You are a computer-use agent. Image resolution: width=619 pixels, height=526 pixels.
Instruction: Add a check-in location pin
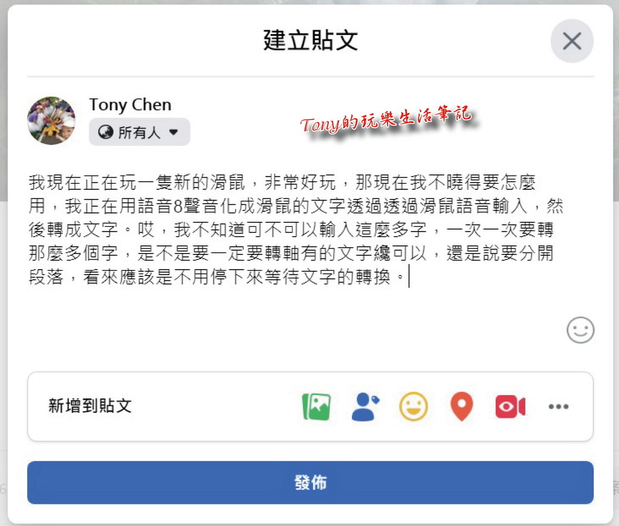click(461, 406)
